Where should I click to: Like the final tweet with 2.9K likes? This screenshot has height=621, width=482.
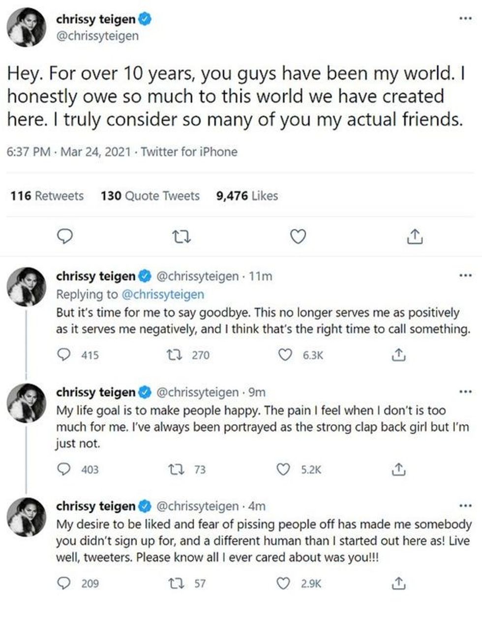285,582
